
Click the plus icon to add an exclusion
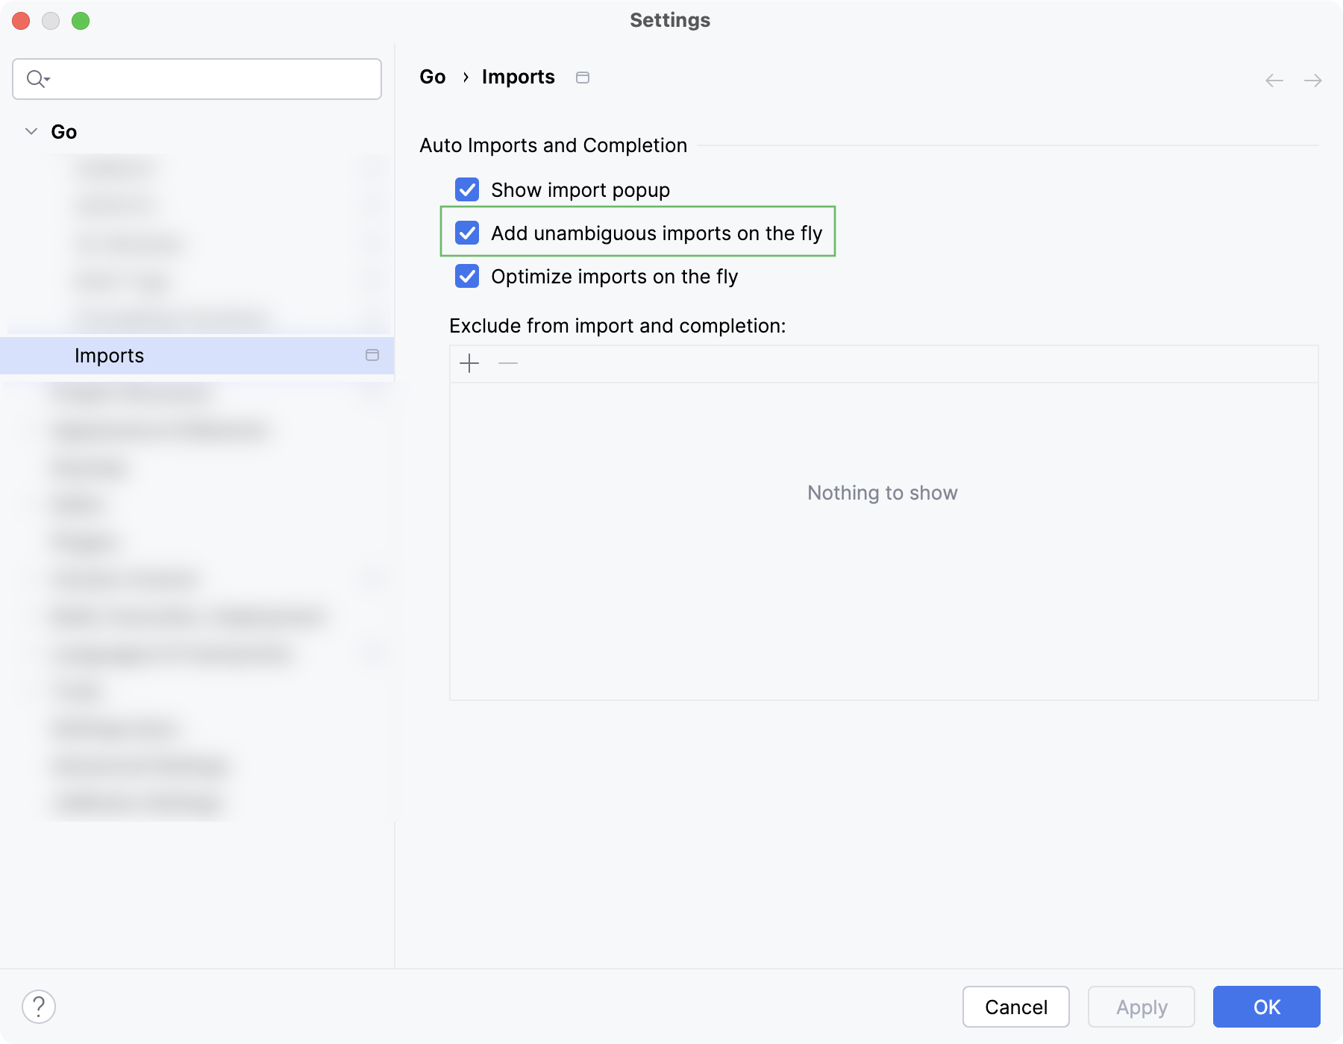tap(470, 364)
